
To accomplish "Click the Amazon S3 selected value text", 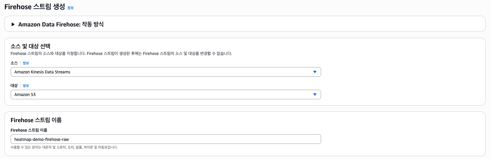I will (x=25, y=95).
